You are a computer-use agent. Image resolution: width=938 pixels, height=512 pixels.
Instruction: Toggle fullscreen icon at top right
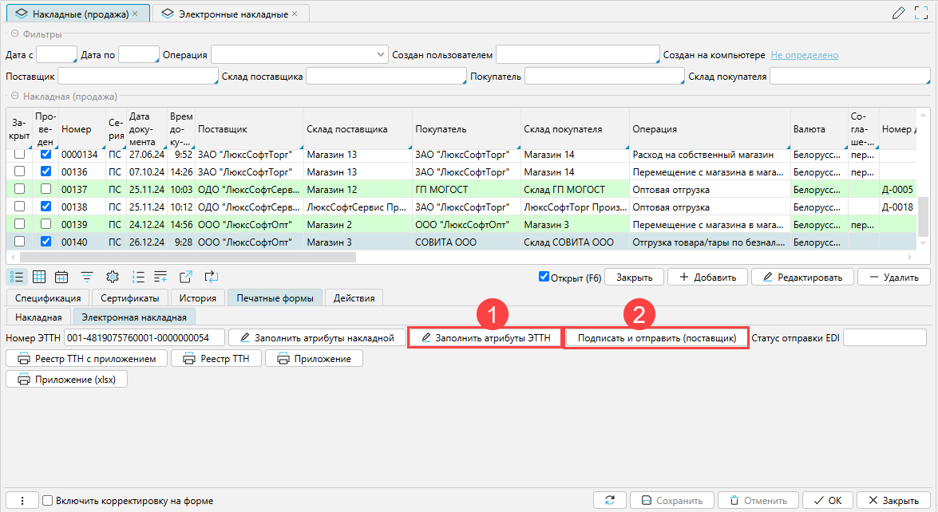click(x=921, y=13)
